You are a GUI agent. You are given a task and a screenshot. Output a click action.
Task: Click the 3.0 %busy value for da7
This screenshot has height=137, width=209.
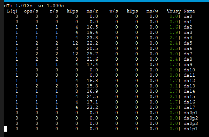click(x=174, y=54)
